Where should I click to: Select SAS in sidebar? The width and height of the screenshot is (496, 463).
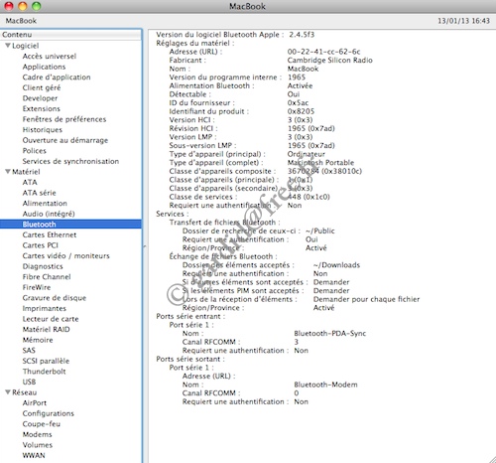tap(29, 351)
